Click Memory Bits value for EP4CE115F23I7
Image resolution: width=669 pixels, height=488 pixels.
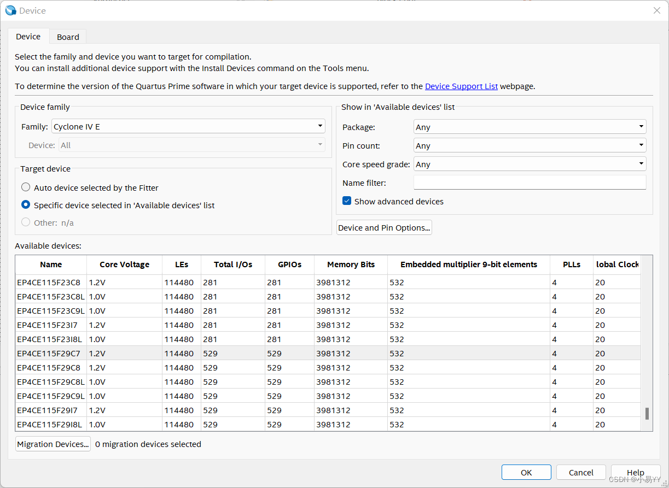[351, 325]
